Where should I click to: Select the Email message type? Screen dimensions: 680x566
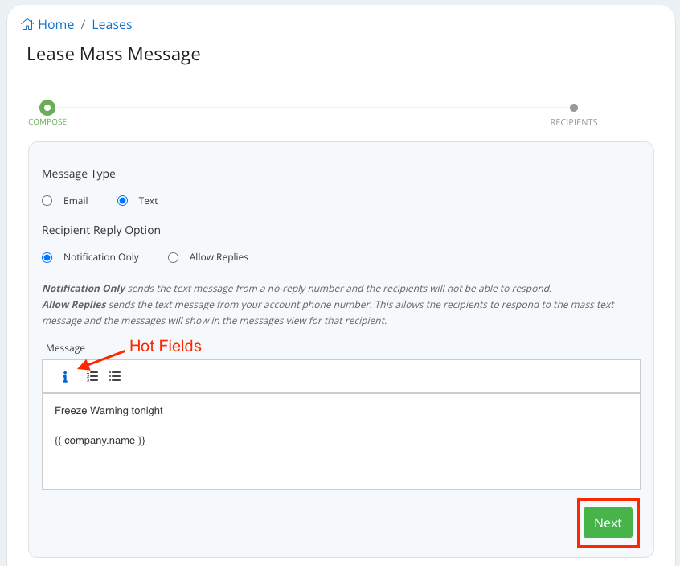pos(47,200)
